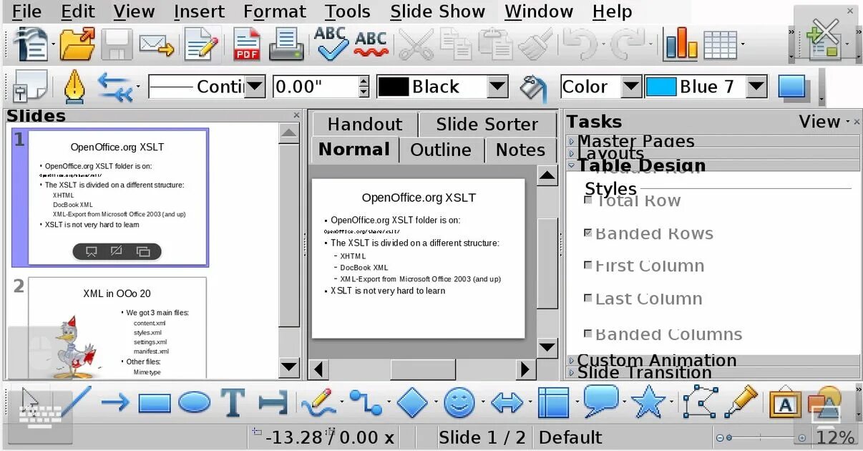Select the Block Arrows tool

507,403
